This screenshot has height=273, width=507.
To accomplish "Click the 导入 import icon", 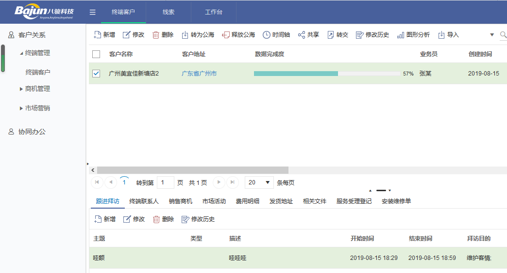I will (441, 35).
